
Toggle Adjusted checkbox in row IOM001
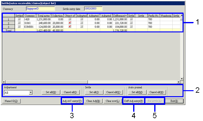coord(82,27)
